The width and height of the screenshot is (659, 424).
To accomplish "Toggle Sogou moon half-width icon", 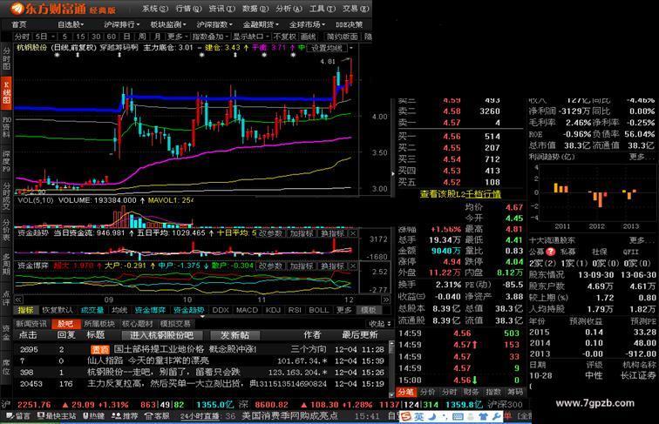I will point(432,416).
